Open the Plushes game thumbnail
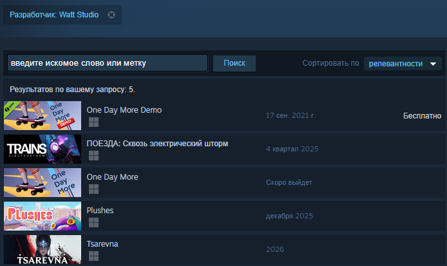This screenshot has width=447, height=266. [x=43, y=216]
